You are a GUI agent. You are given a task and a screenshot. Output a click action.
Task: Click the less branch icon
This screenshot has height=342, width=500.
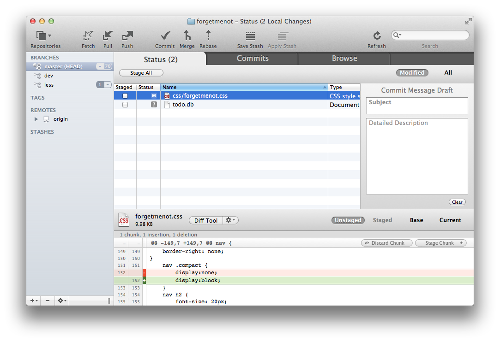(37, 85)
